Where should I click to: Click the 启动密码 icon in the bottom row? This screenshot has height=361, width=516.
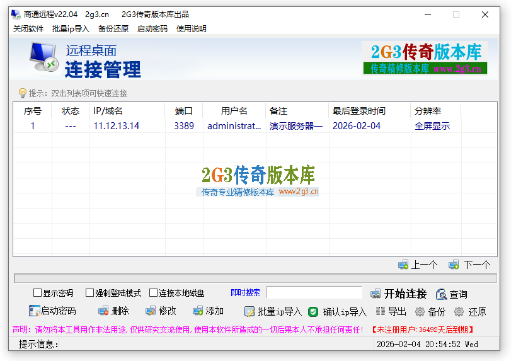pos(34,311)
